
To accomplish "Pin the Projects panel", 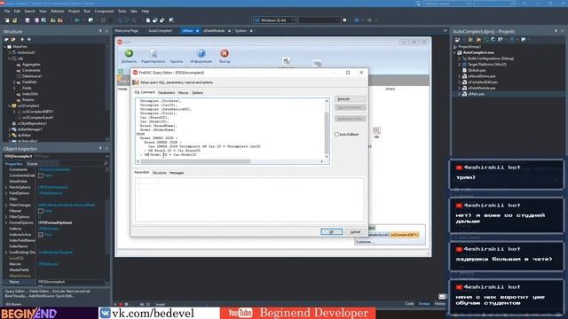I will point(556,32).
